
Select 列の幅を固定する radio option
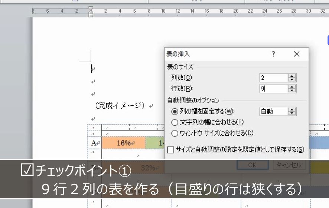tap(175, 112)
